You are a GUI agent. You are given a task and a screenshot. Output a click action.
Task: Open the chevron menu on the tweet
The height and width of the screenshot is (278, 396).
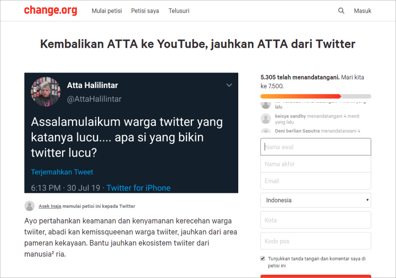tap(229, 85)
